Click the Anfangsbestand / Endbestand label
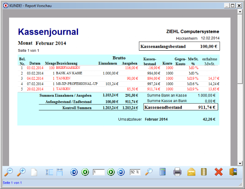Image resolution: width=245 pixels, height=189 pixels. click(69, 102)
